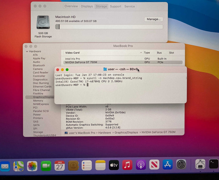
Task: Click the Intel Core i7-4870HQ output line
Action: (x=89, y=82)
